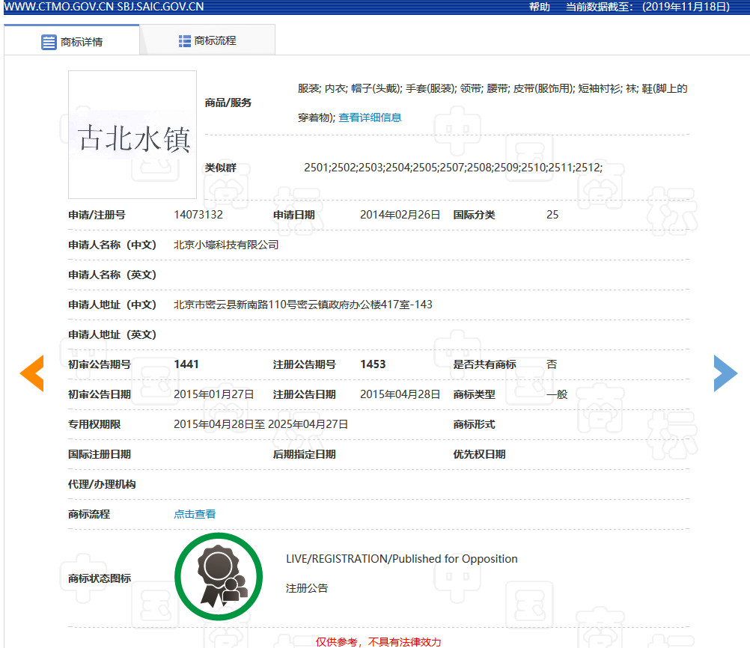Image resolution: width=750 pixels, height=648 pixels.
Task: Select preliminary announcement issue 1441
Action: [x=186, y=364]
